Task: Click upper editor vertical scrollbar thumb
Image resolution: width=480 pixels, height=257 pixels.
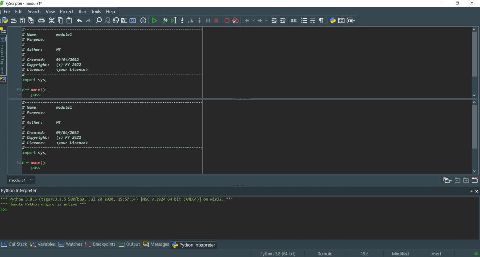Action: point(474,54)
